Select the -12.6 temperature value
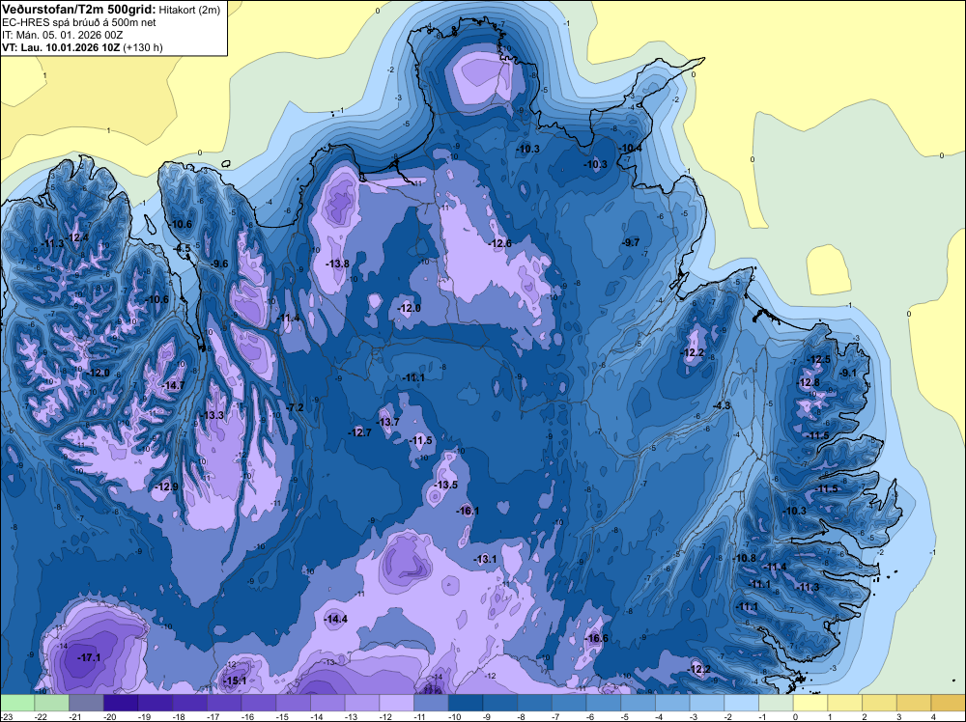The image size is (966, 722). click(x=500, y=244)
